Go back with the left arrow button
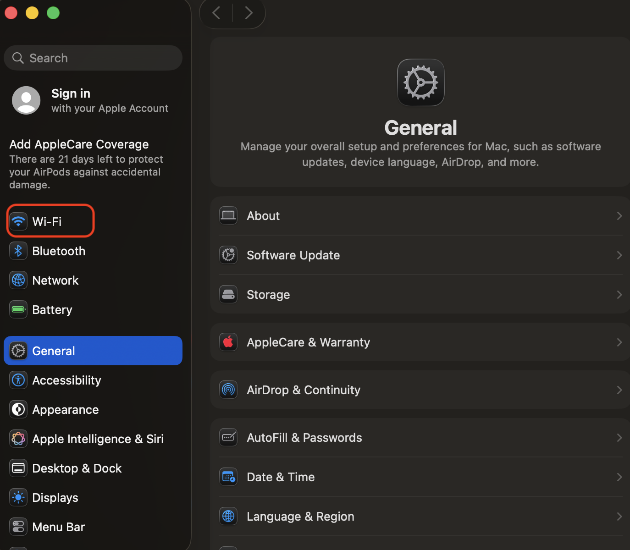 click(x=216, y=13)
